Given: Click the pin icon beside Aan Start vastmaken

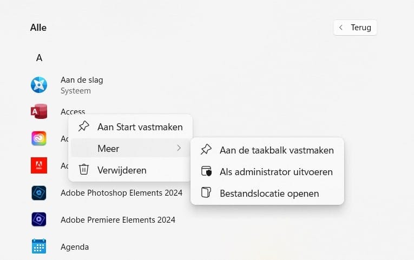Looking at the screenshot, I should pos(84,127).
